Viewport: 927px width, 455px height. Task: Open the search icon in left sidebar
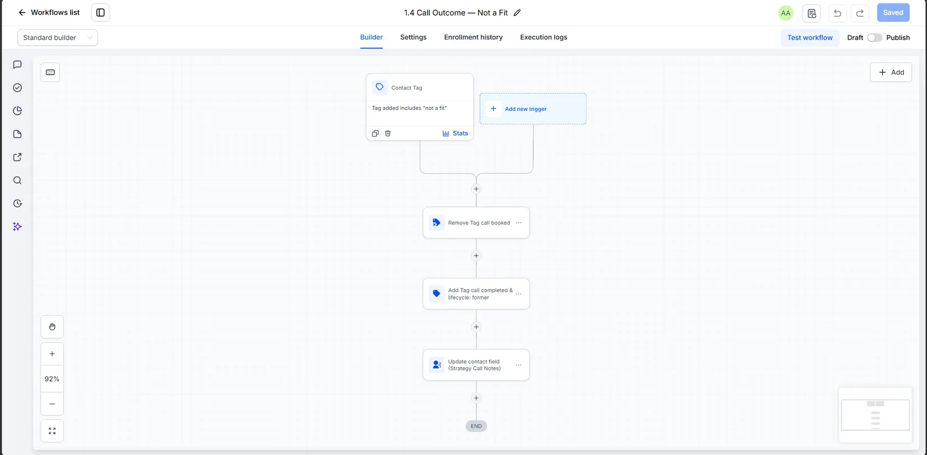point(17,180)
